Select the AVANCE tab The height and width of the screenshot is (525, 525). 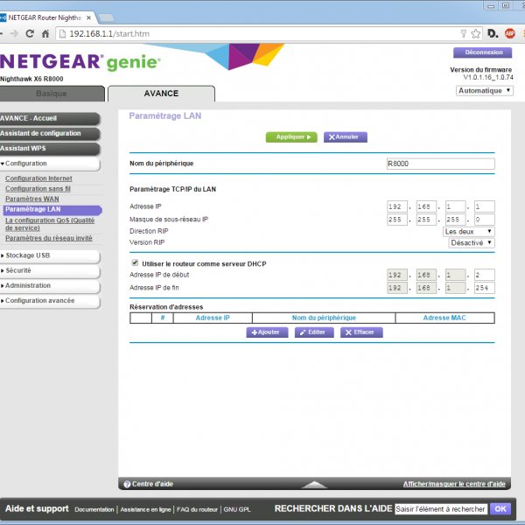coord(160,94)
